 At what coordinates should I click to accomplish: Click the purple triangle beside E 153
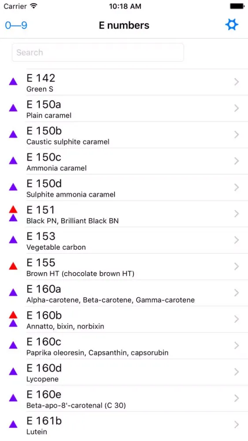coord(13,239)
